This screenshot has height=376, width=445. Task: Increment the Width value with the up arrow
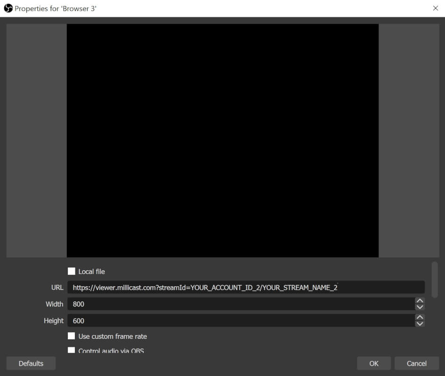pyautogui.click(x=420, y=301)
